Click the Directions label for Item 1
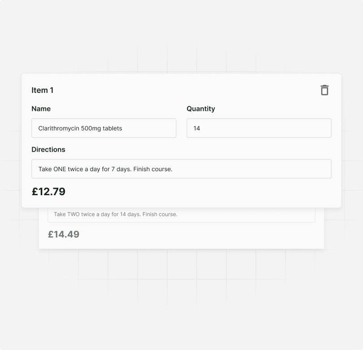Image resolution: width=363 pixels, height=350 pixels. tap(48, 149)
